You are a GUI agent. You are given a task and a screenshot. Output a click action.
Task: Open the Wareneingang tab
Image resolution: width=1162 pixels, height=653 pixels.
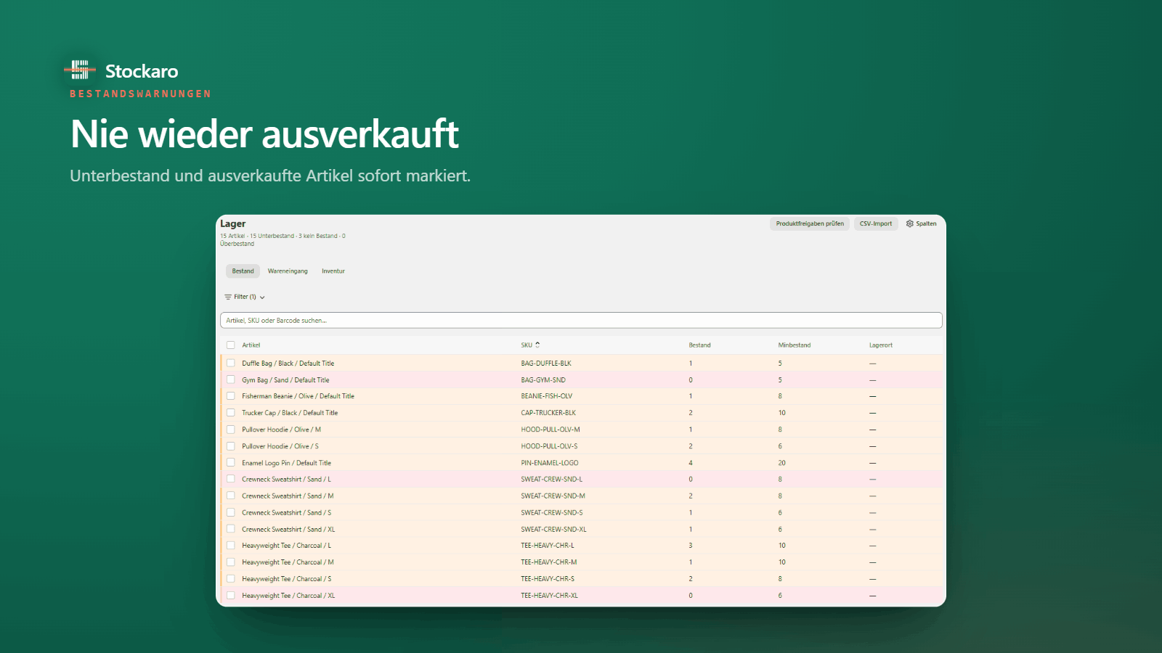(288, 271)
